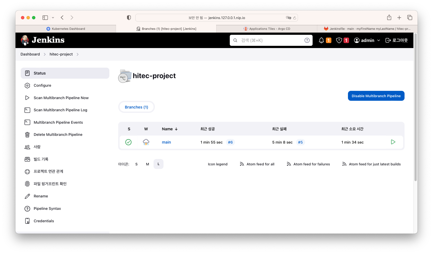Image resolution: width=433 pixels, height=254 pixels.
Task: Click the Dashboard breadcrumb link
Action: click(x=30, y=54)
